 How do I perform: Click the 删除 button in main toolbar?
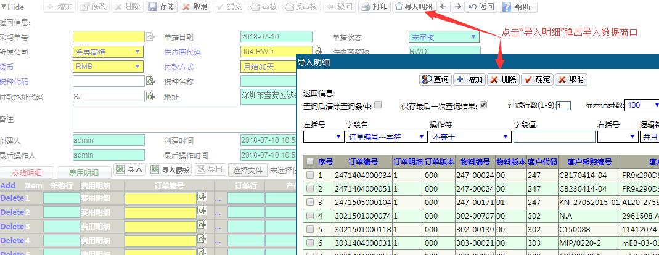(x=128, y=7)
